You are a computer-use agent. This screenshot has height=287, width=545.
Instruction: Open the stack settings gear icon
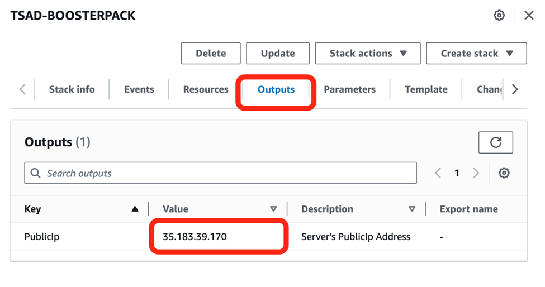pyautogui.click(x=499, y=16)
